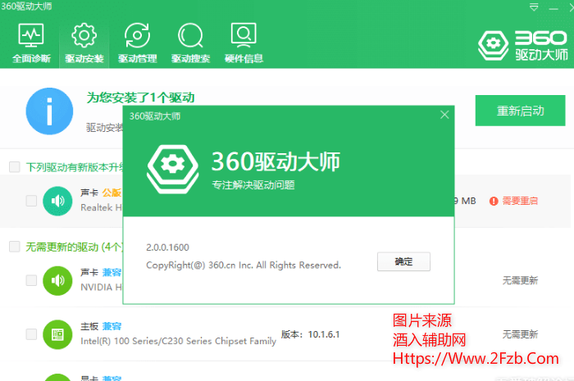Image resolution: width=574 pixels, height=381 pixels.
Task: Check the Intel chipset 主板 row checkbox
Action: 31,334
